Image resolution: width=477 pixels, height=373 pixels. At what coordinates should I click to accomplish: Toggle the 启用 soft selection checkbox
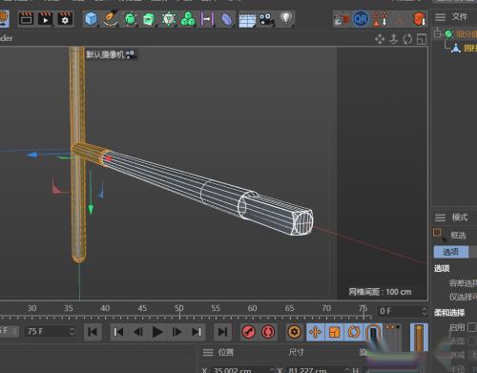[472, 327]
